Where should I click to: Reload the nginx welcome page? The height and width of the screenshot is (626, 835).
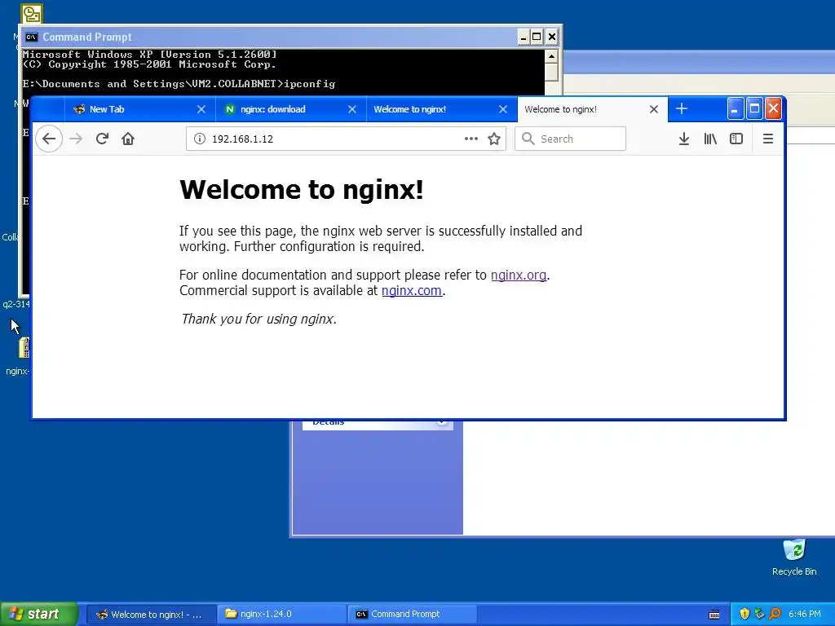(102, 139)
